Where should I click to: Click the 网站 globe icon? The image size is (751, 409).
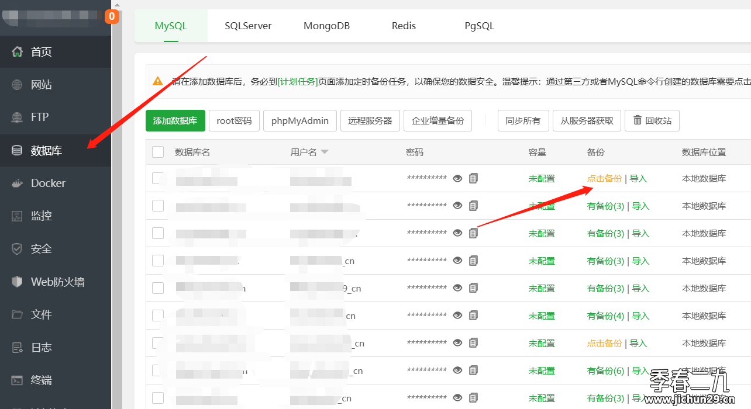click(x=18, y=85)
